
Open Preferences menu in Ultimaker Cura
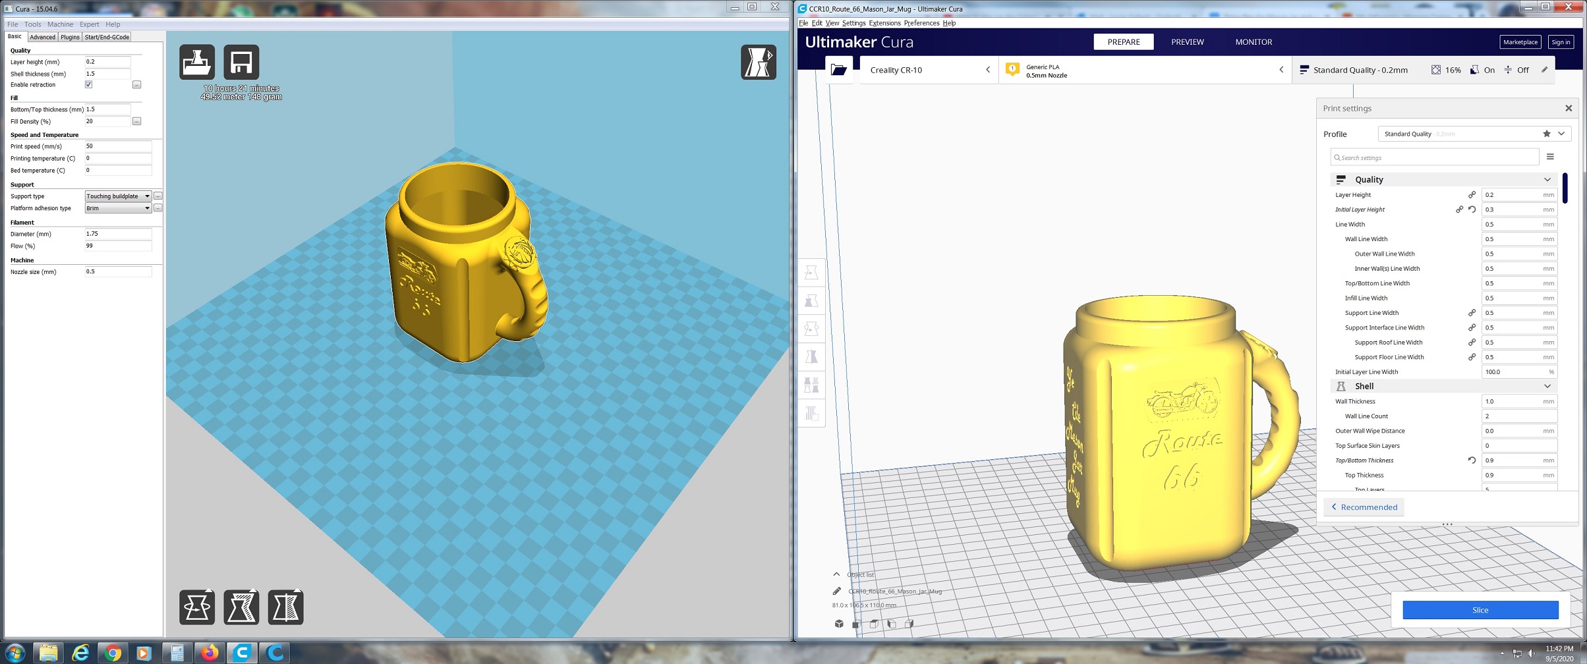(921, 23)
